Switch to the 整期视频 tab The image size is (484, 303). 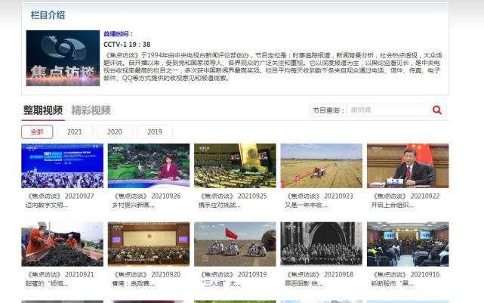coord(43,110)
